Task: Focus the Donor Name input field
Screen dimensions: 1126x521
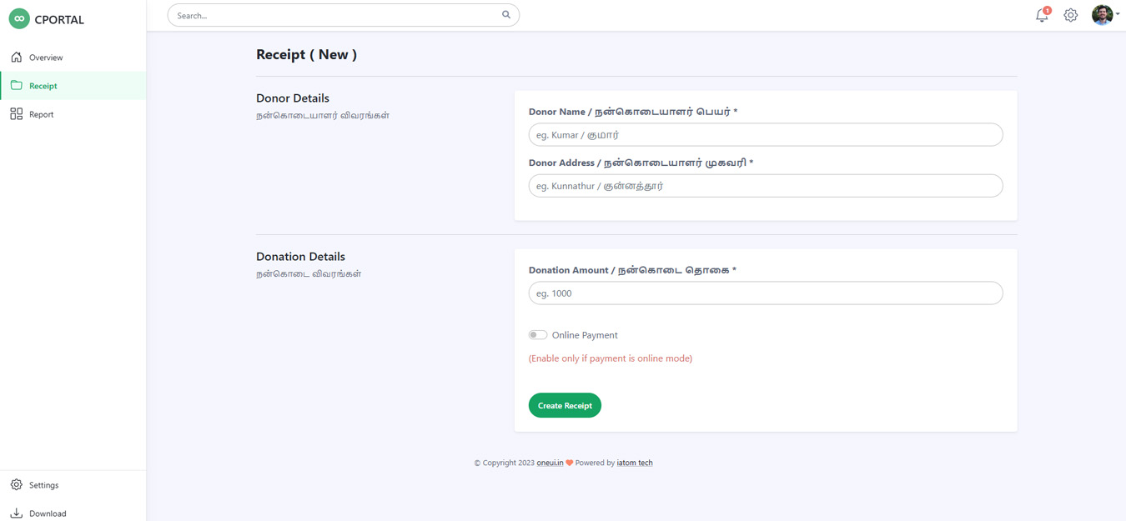Action: tap(765, 135)
